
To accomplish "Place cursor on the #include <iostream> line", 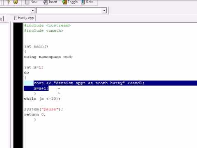I will [47, 25].
